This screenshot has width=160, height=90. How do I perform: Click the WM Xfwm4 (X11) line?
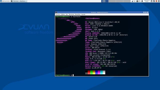[91, 38]
